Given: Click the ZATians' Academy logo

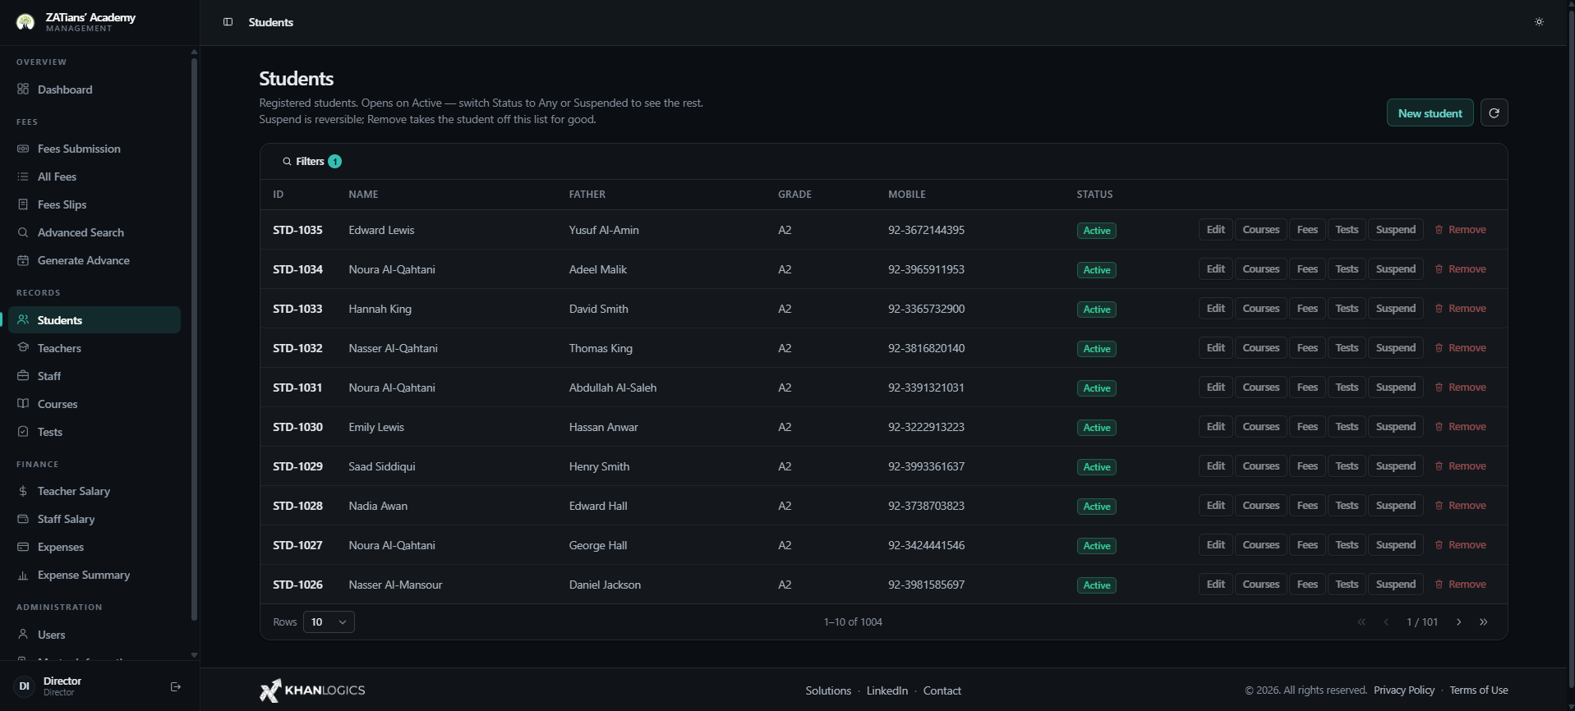Looking at the screenshot, I should (x=25, y=22).
